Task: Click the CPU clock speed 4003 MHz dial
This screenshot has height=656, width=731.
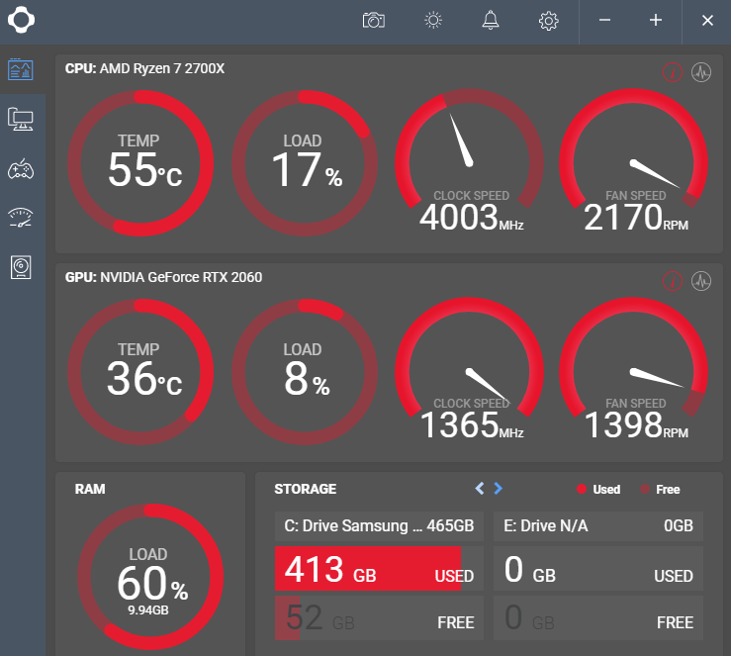Action: click(x=469, y=161)
